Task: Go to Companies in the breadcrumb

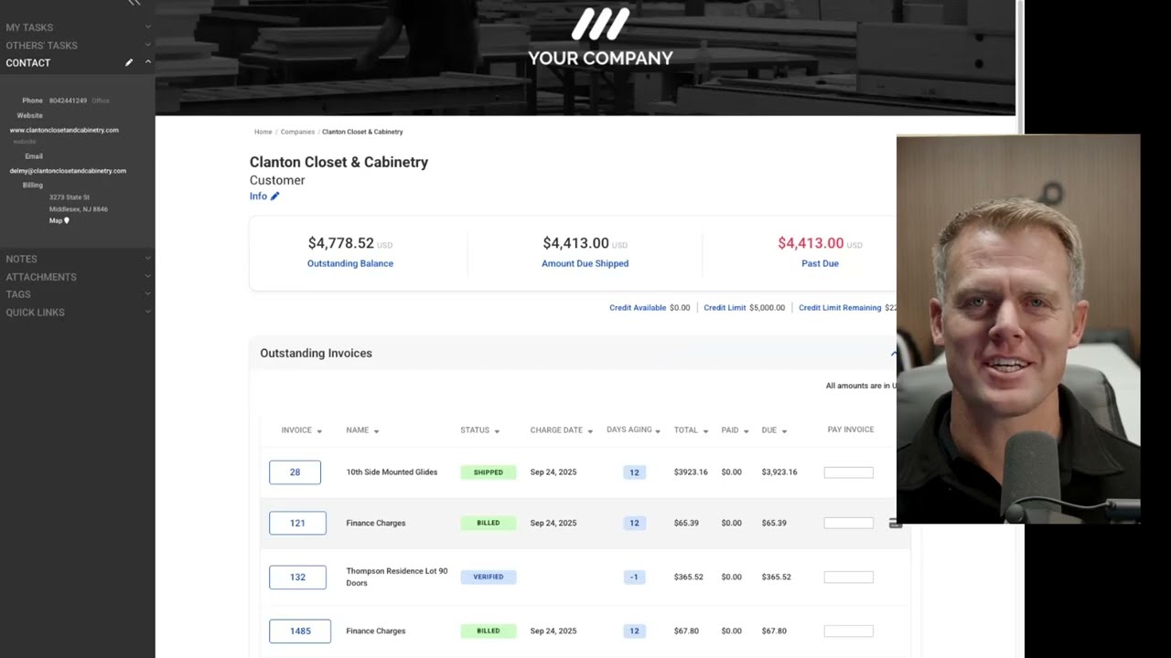Action: pos(297,132)
